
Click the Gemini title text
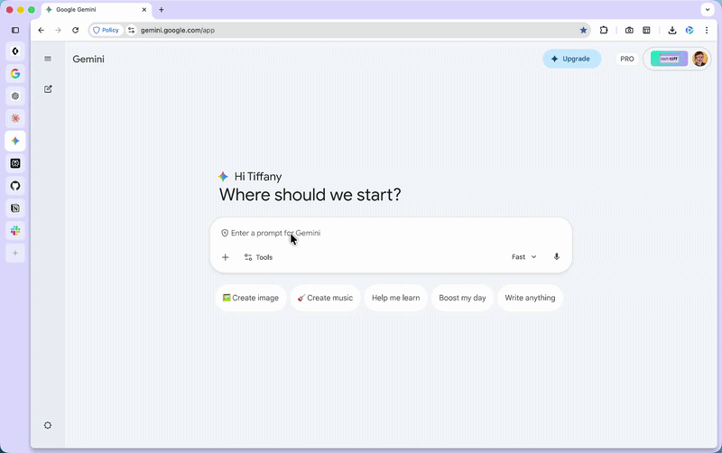coord(88,59)
